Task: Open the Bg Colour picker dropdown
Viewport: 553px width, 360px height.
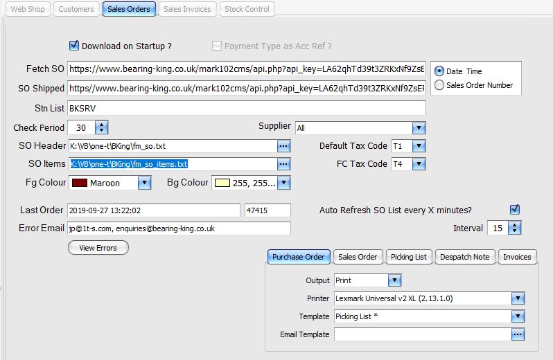Action: tap(283, 183)
